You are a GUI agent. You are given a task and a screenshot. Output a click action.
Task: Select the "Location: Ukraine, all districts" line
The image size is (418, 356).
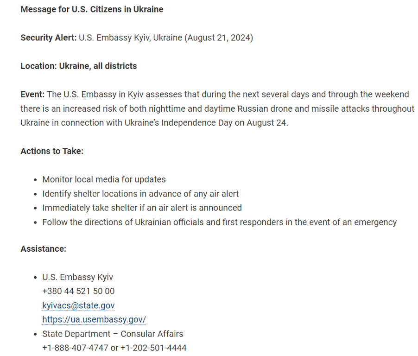pyautogui.click(x=79, y=66)
